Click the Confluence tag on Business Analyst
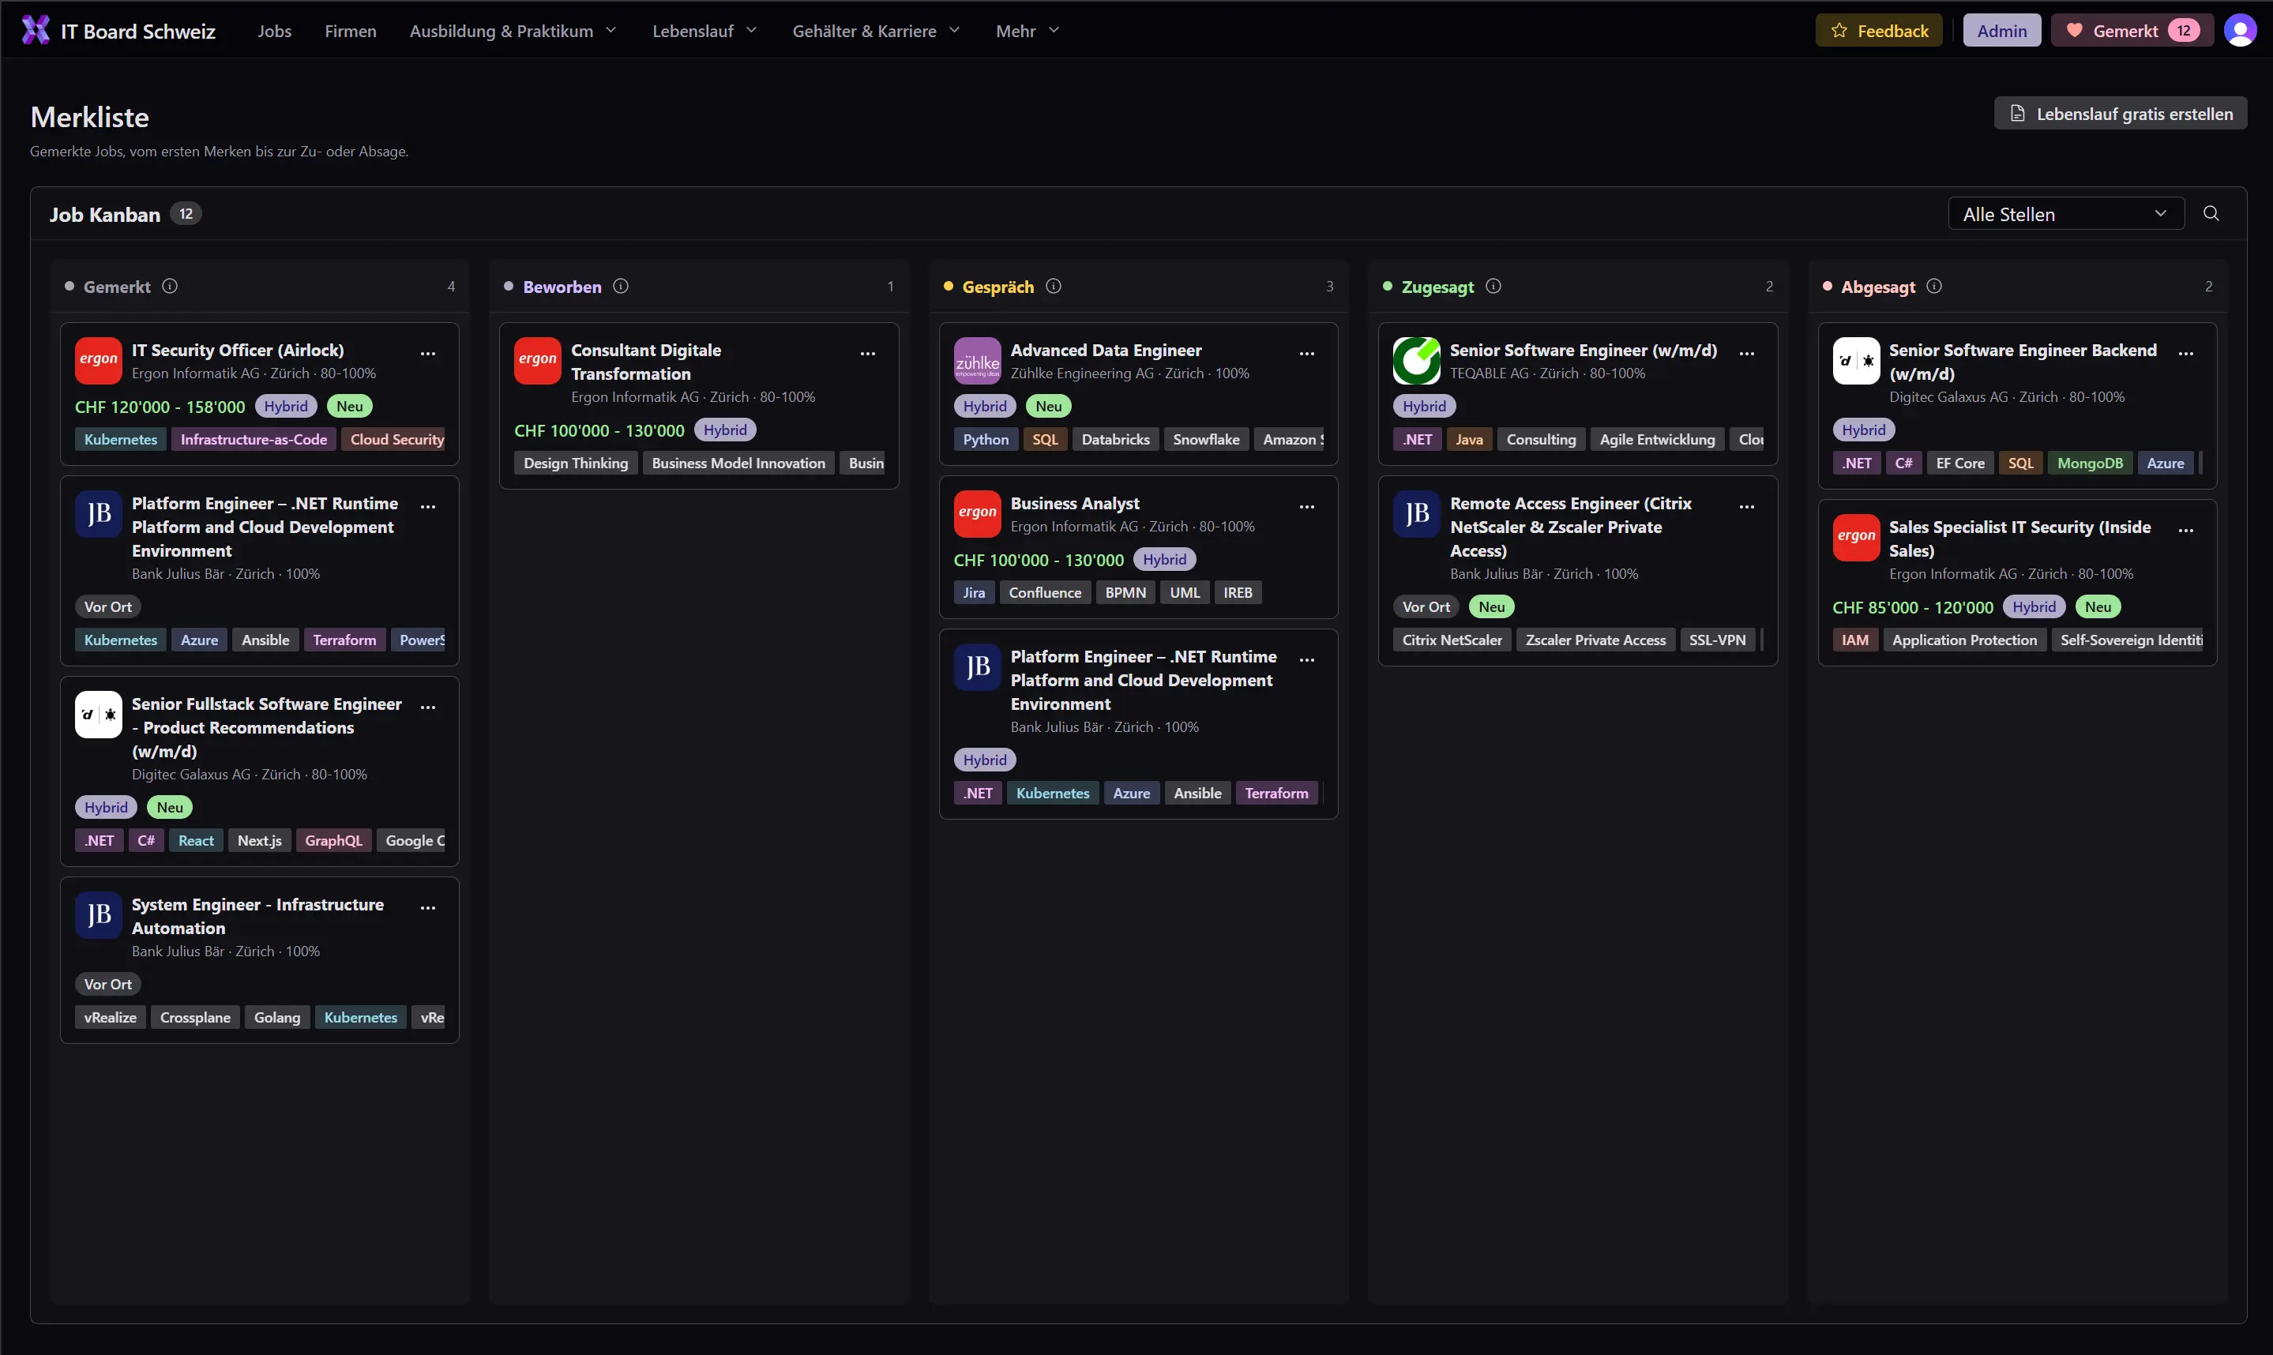The image size is (2273, 1355). 1045,594
